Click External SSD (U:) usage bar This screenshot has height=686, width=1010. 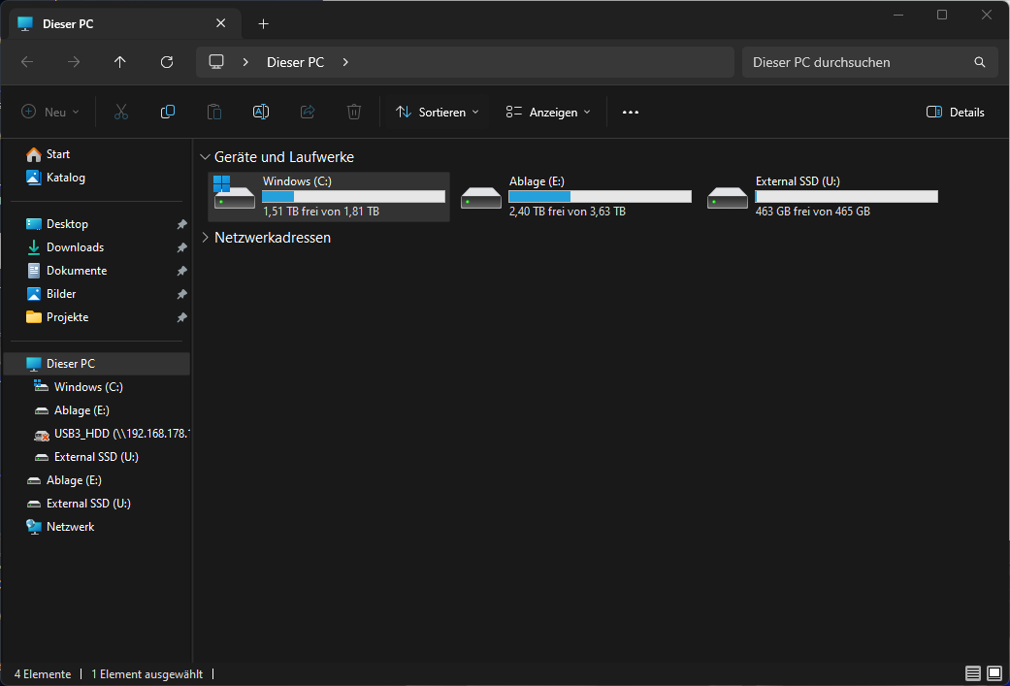point(846,196)
